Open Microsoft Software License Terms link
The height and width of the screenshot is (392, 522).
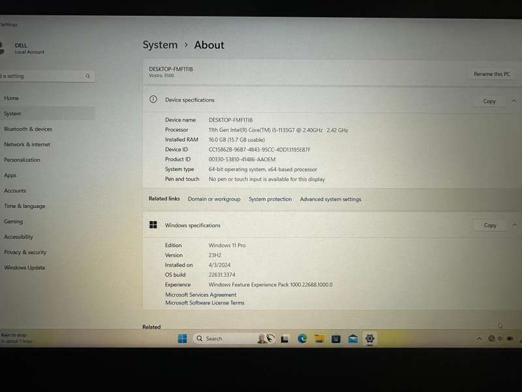click(x=205, y=302)
